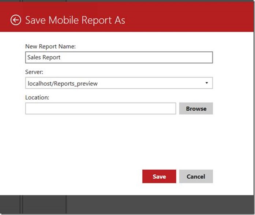Screen dimensions: 255x215
Task: Click the small arrow on Server dropdown
Action: (x=206, y=83)
